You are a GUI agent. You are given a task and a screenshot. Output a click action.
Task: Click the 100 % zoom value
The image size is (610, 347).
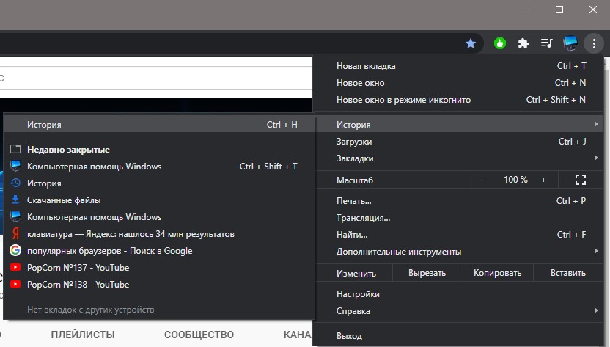[515, 180]
